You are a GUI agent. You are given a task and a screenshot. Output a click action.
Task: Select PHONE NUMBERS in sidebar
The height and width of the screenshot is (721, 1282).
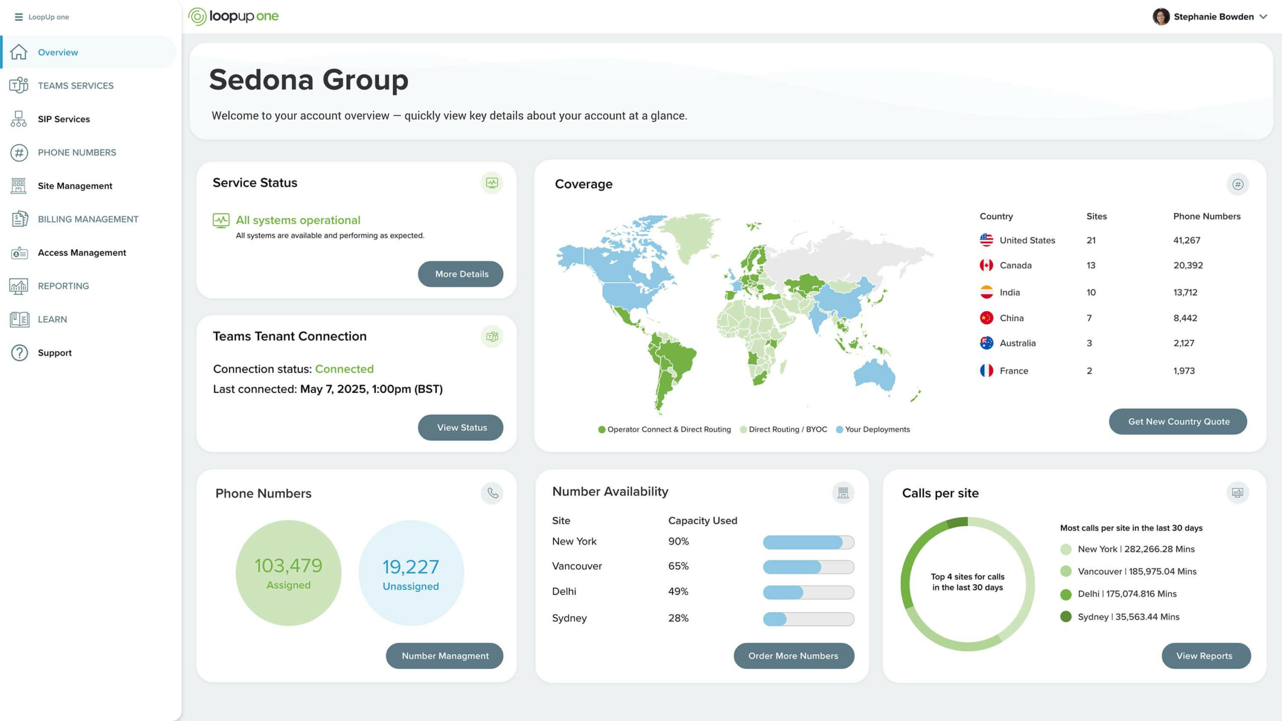point(77,153)
